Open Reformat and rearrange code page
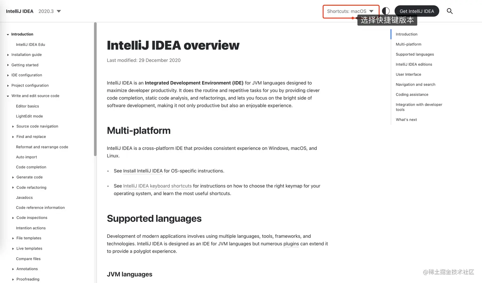This screenshot has height=283, width=482. (x=42, y=147)
